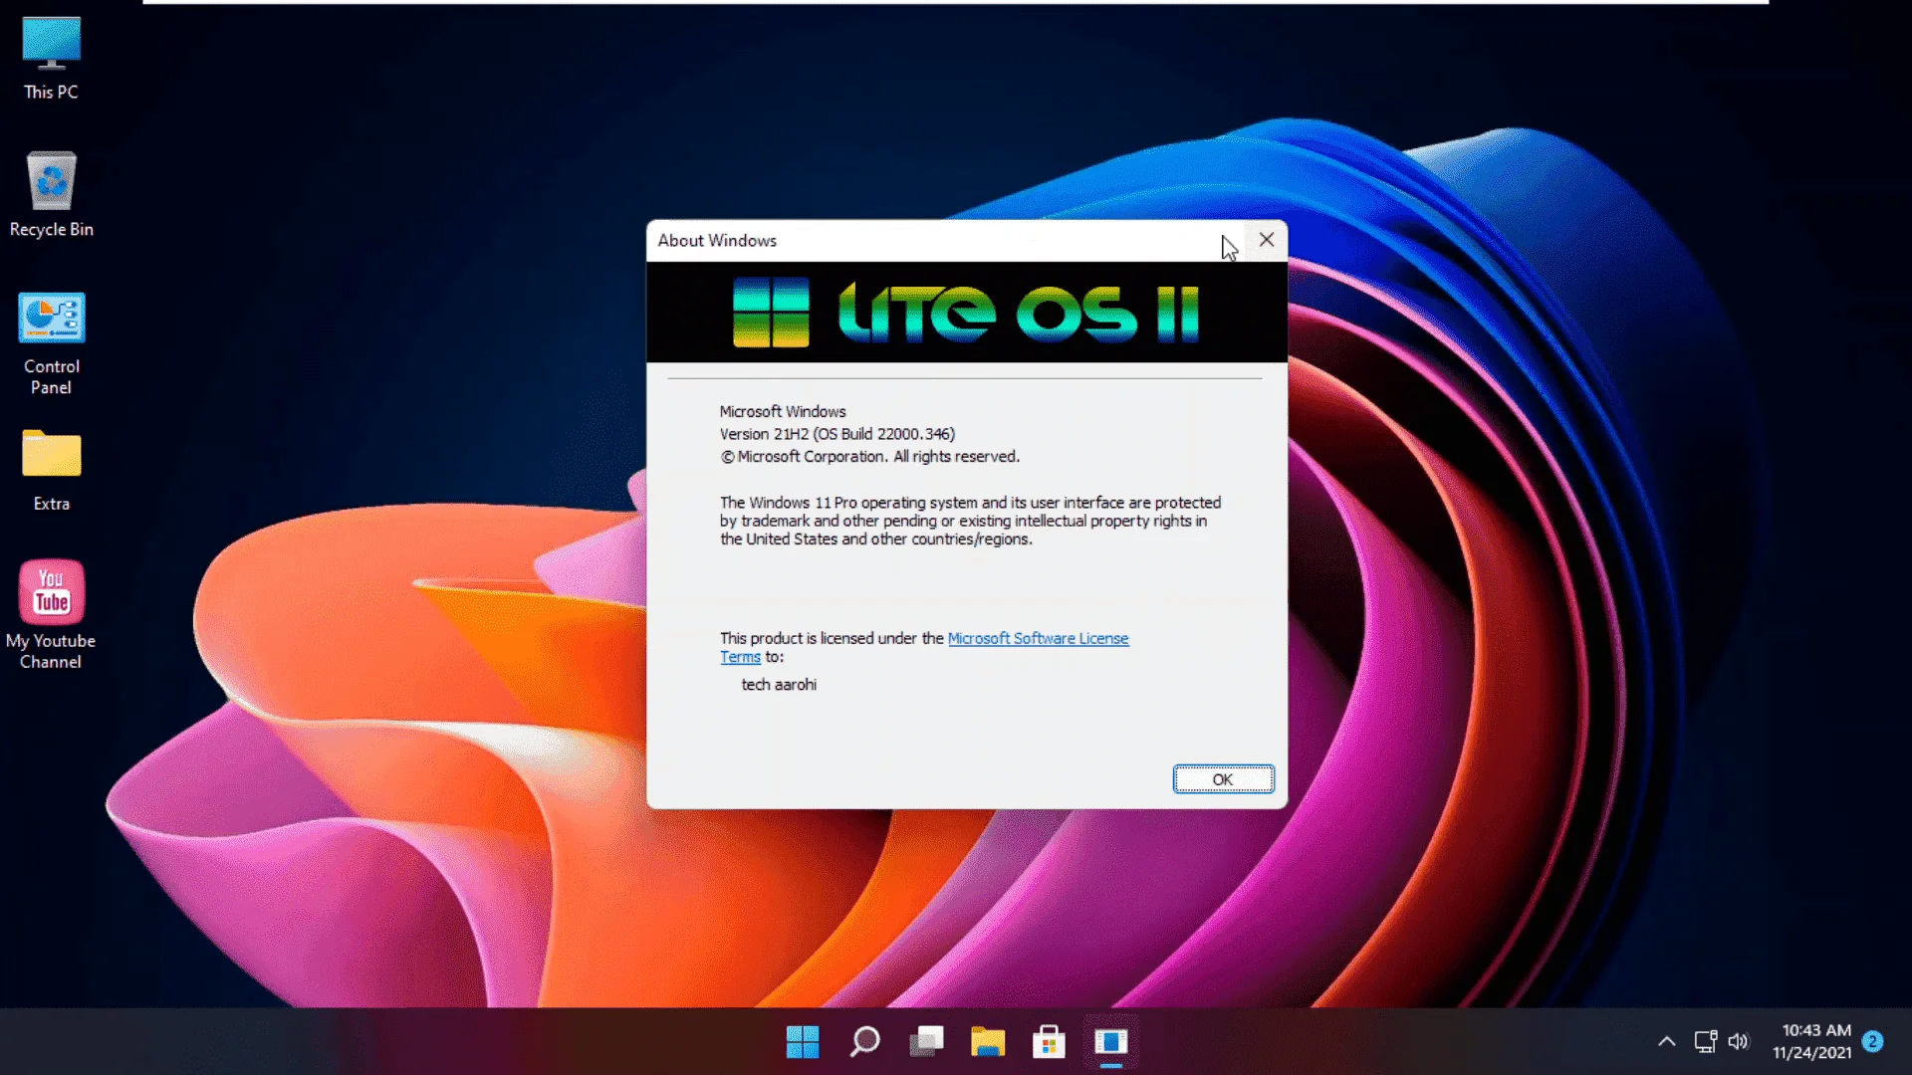Screen dimensions: 1912x1075
Task: Open the Windows Start menu
Action: [803, 1042]
